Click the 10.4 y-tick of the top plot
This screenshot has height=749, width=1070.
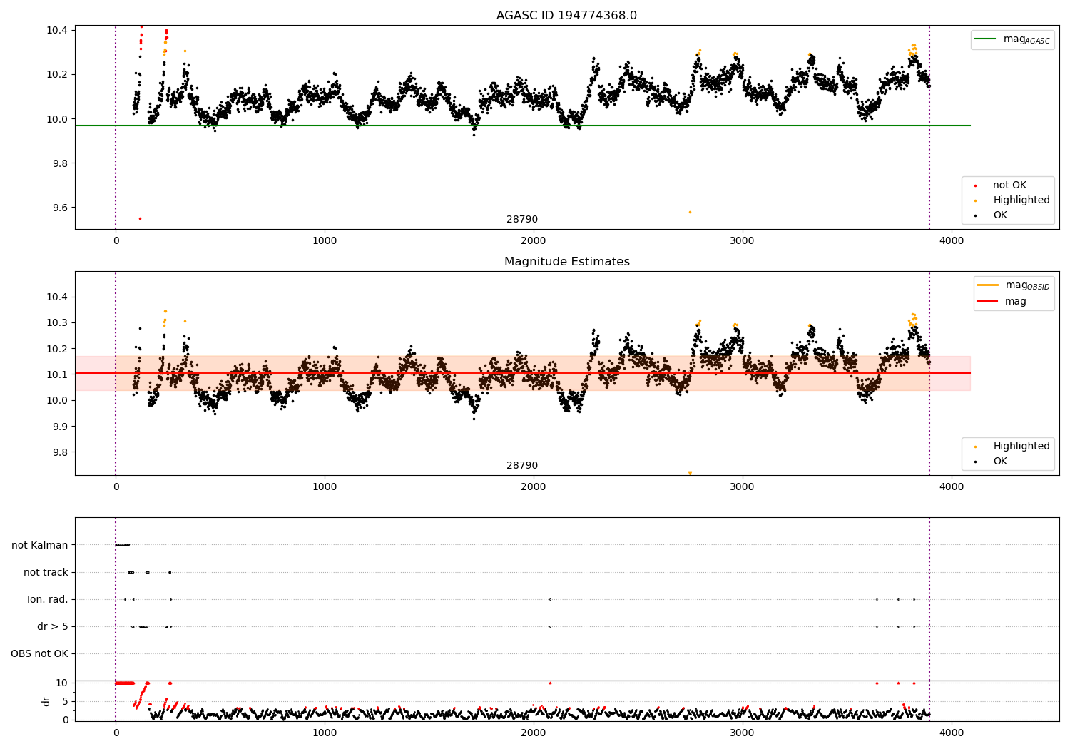[57, 30]
